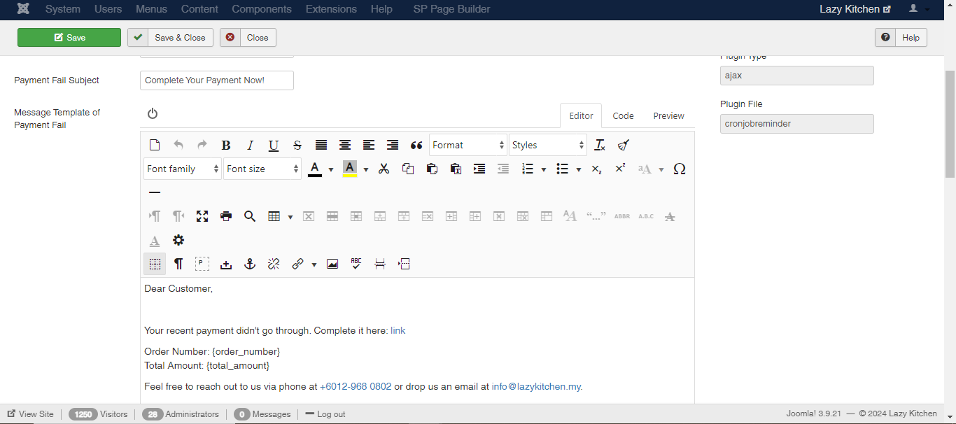
Task: Apply Italic formatting
Action: [250, 145]
